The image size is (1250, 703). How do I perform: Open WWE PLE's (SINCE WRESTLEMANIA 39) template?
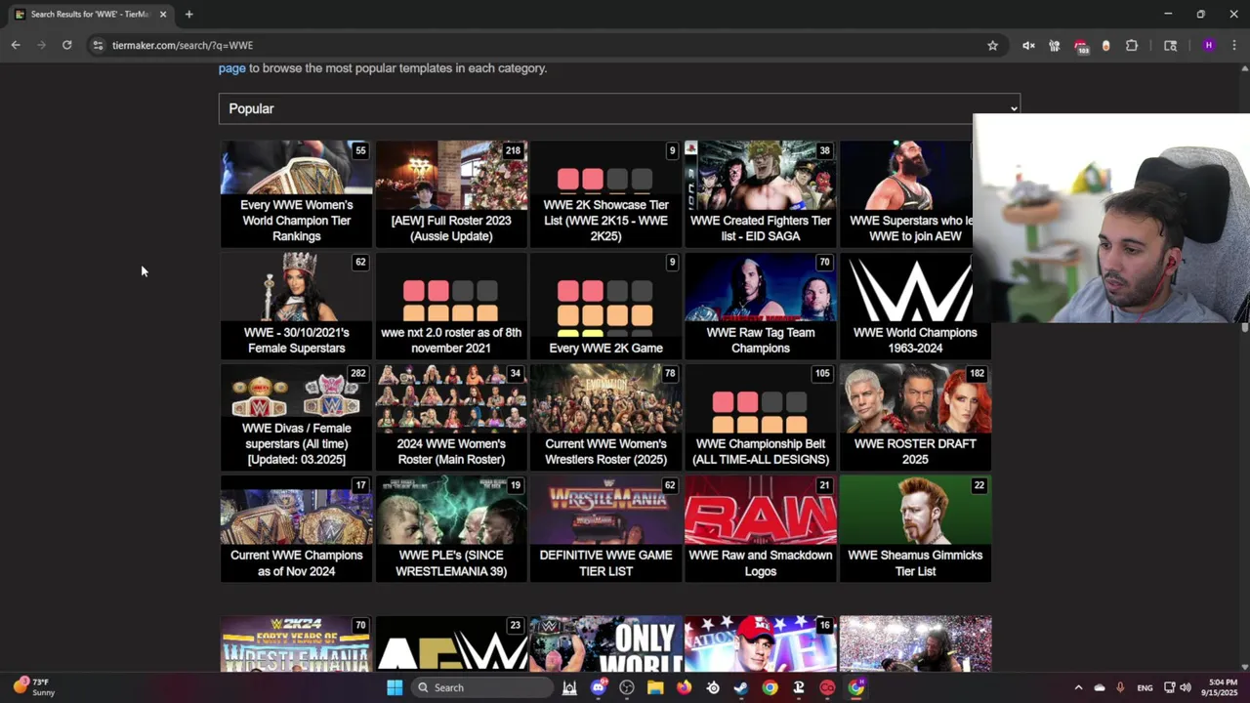tap(451, 528)
